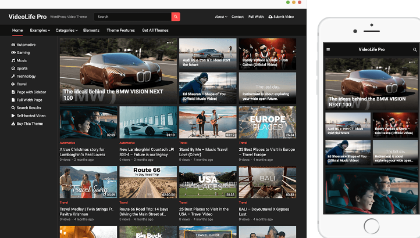Expand the About dropdown menu
This screenshot has width=420, height=238.
[x=221, y=17]
